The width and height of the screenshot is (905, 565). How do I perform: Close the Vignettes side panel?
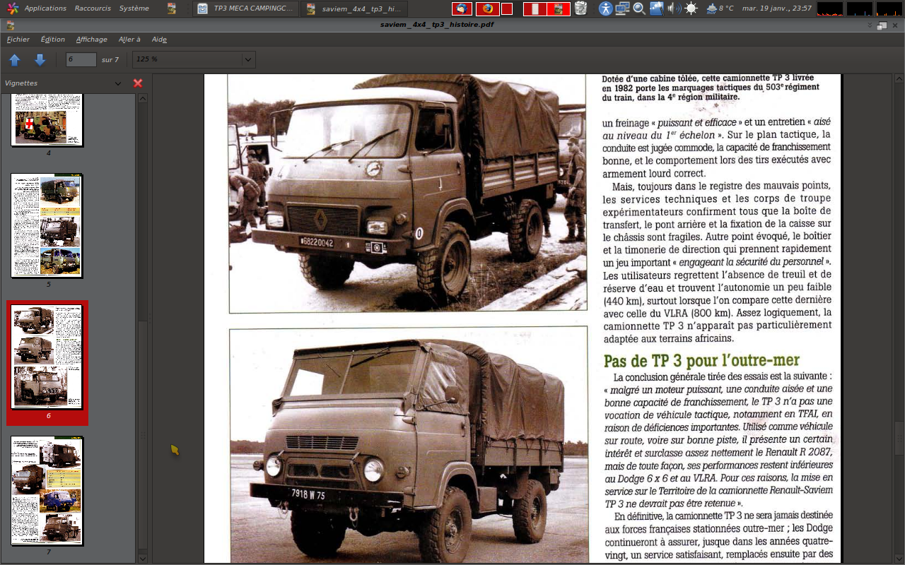point(138,83)
